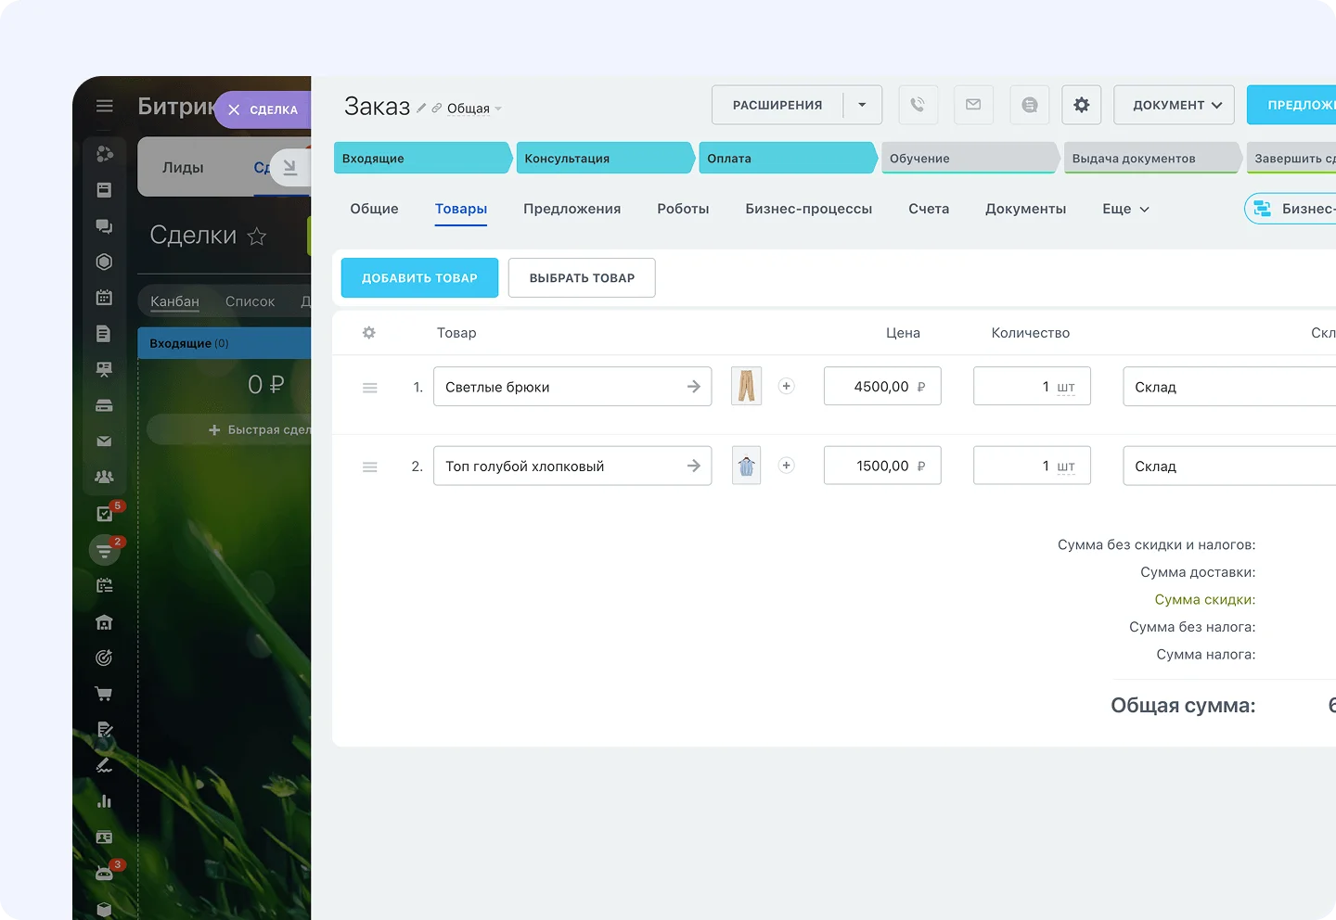Open the ДОКУМЕНТ dropdown
1336x920 pixels.
coord(1175,105)
